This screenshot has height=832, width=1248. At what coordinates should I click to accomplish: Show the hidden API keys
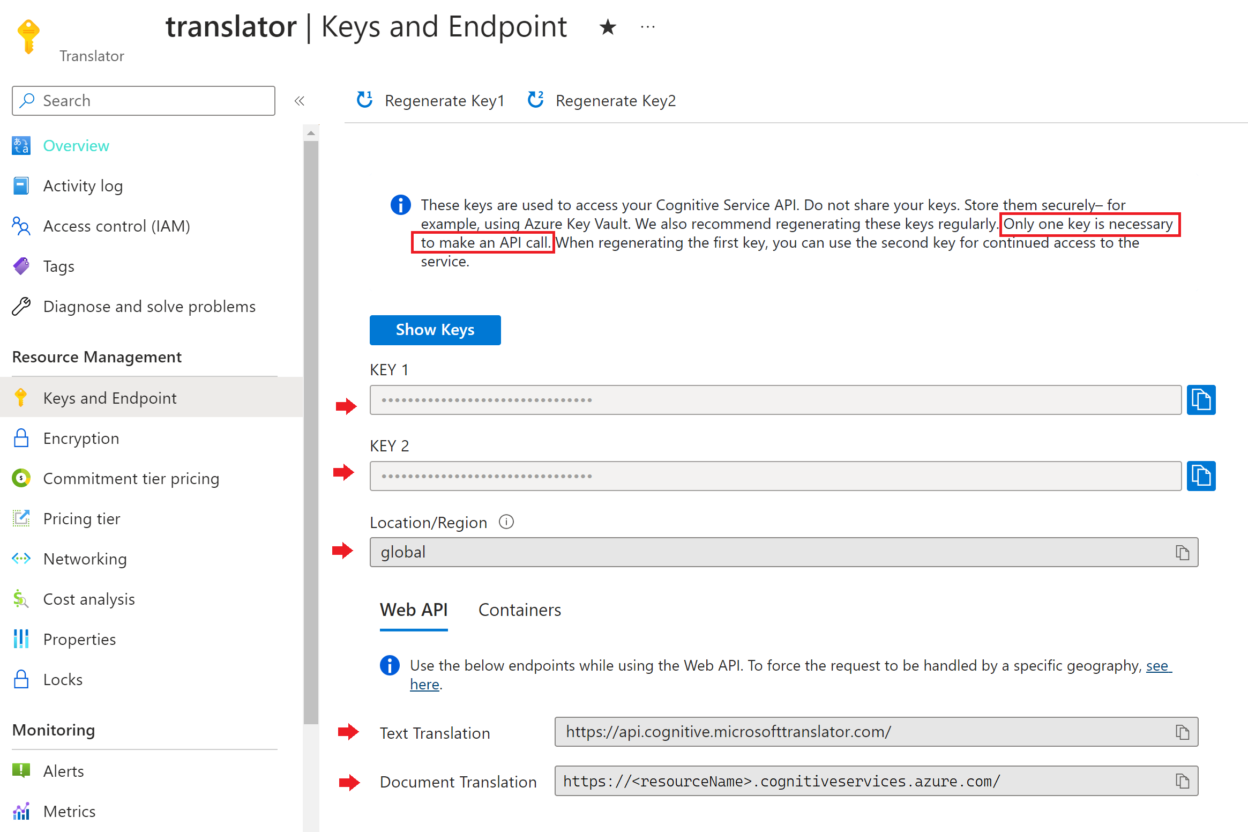click(x=434, y=330)
